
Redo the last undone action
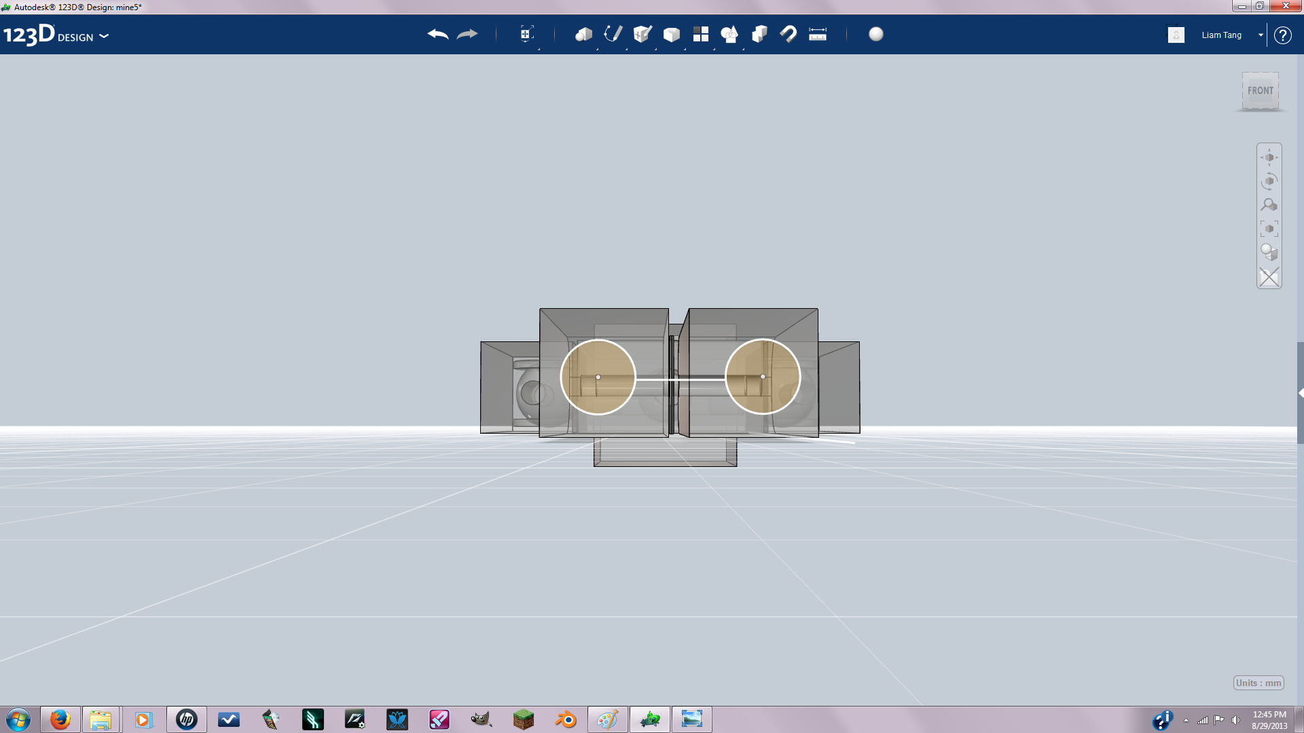(467, 34)
